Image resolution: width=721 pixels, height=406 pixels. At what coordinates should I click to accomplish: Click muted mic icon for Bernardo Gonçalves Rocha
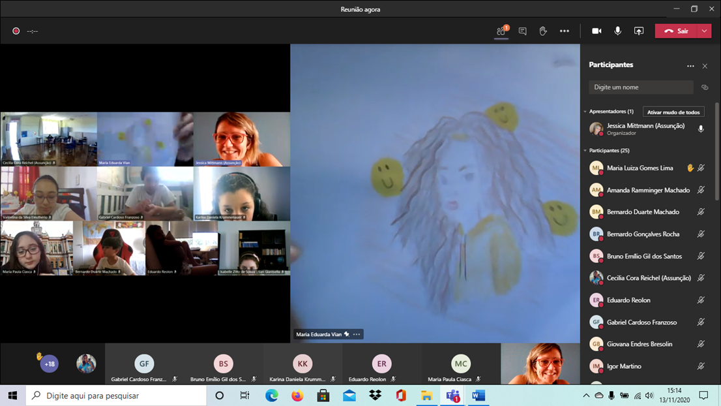point(701,234)
